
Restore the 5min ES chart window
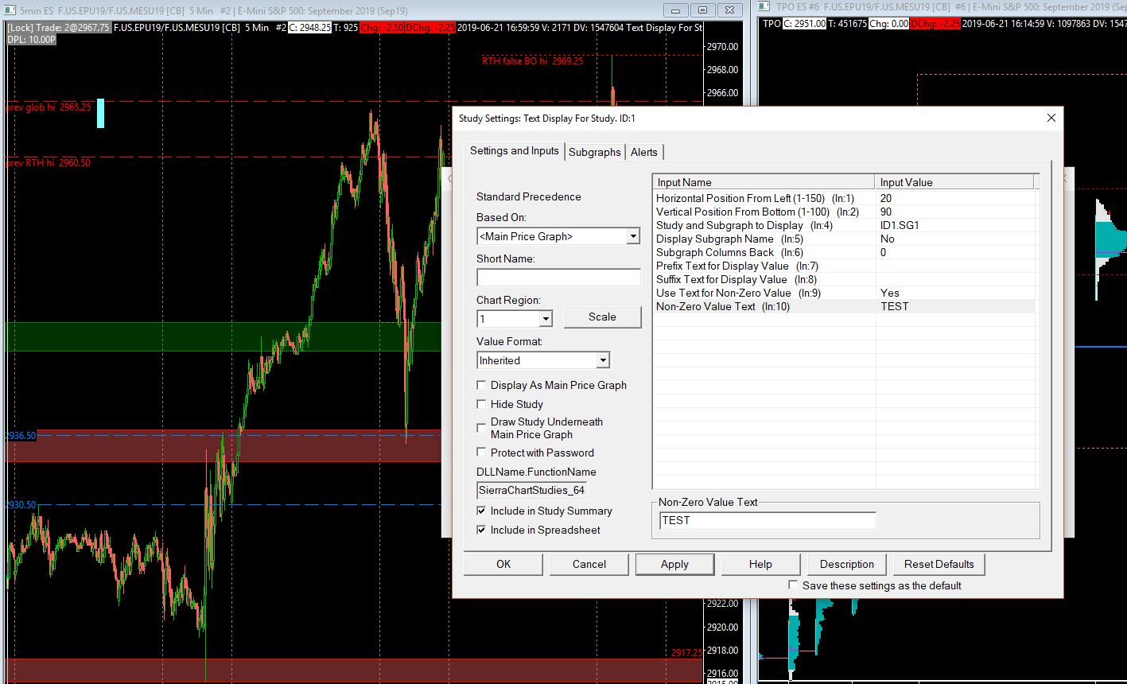(x=702, y=10)
